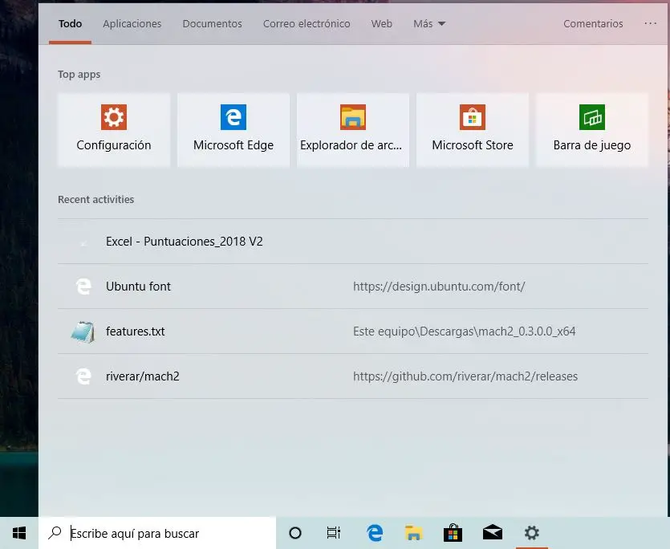Open File Explorer from the taskbar
This screenshot has height=549, width=670.
(x=413, y=533)
